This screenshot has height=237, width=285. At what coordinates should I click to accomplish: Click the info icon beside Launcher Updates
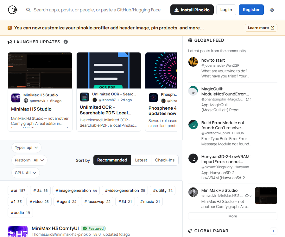click(x=66, y=42)
